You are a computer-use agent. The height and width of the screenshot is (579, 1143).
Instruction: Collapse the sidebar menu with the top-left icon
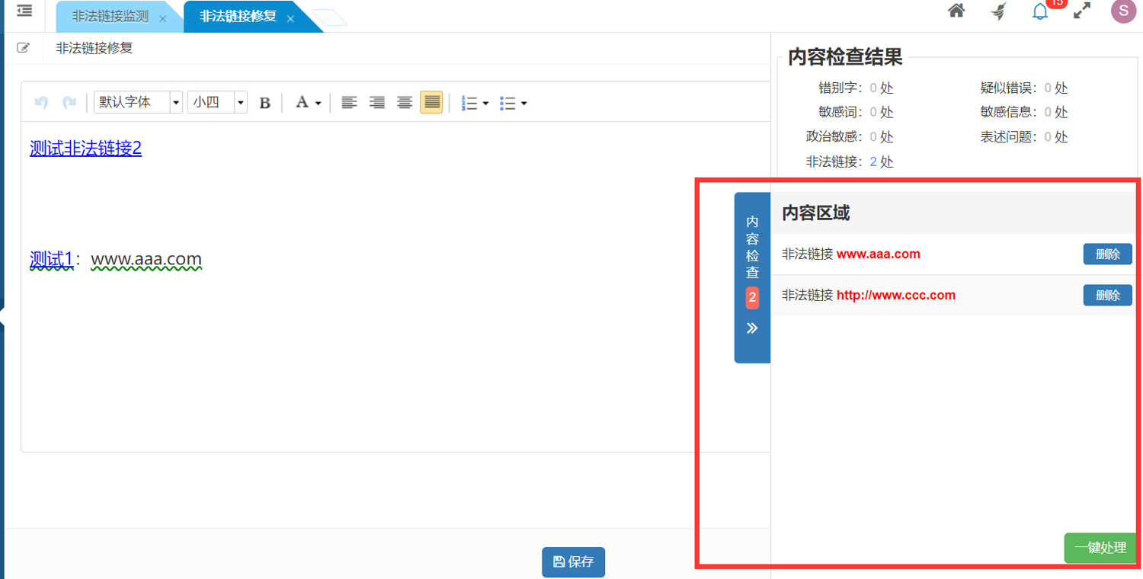[24, 11]
